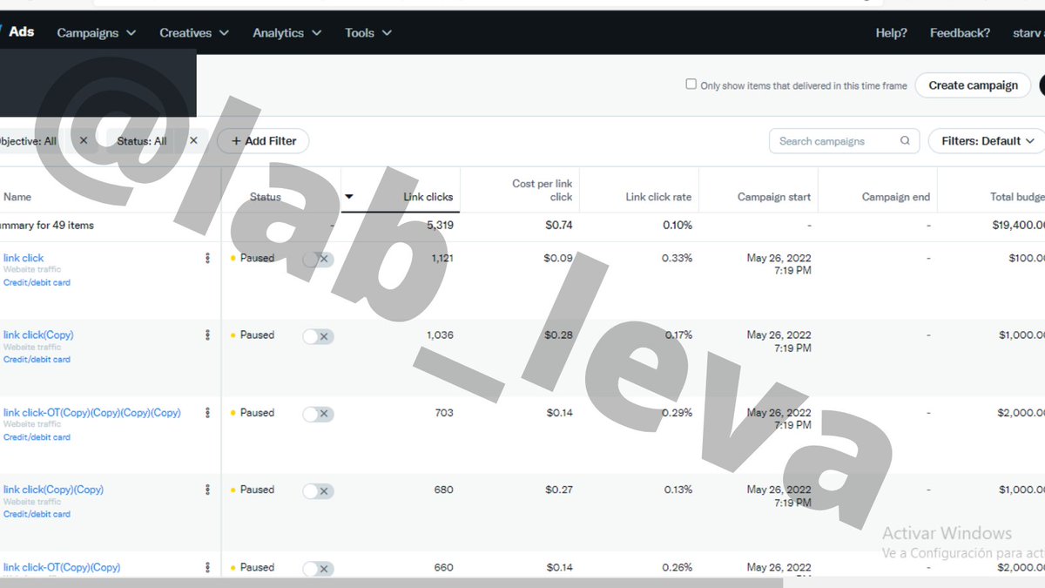Unpause the link click campaign toggle
This screenshot has height=588, width=1045.
point(318,258)
